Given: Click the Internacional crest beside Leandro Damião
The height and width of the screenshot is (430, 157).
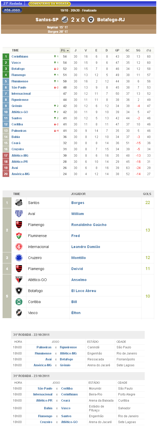Looking at the screenshot, I should click(x=19, y=247).
